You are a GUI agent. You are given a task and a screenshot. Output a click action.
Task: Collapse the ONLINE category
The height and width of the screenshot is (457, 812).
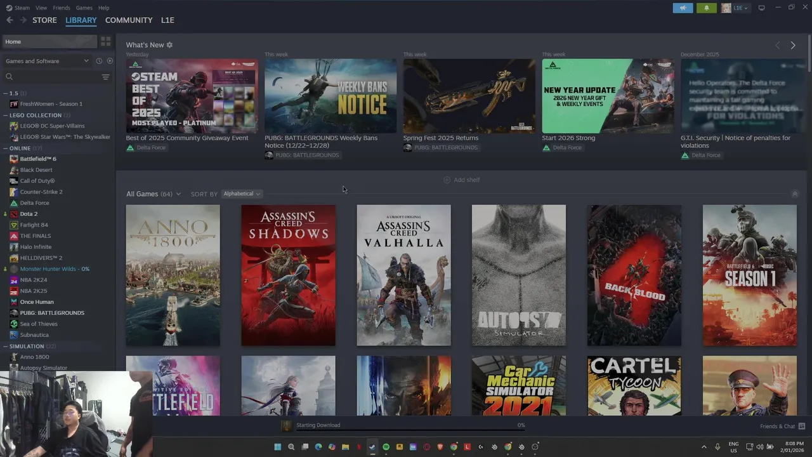tap(6, 148)
